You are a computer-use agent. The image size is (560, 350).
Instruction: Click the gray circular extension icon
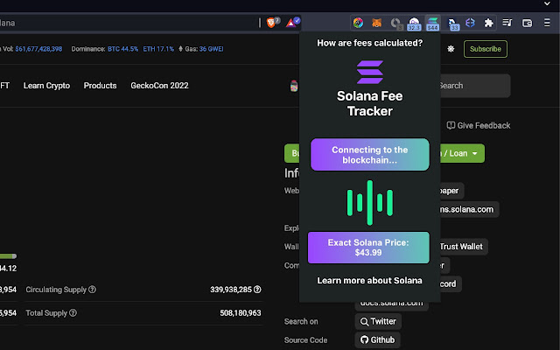click(395, 23)
